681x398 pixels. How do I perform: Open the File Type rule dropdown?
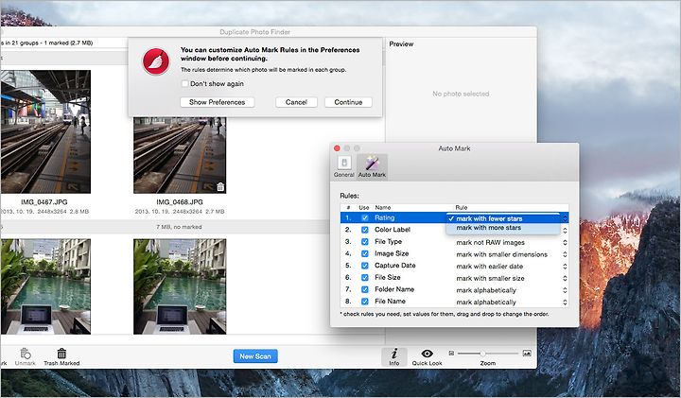pyautogui.click(x=511, y=243)
